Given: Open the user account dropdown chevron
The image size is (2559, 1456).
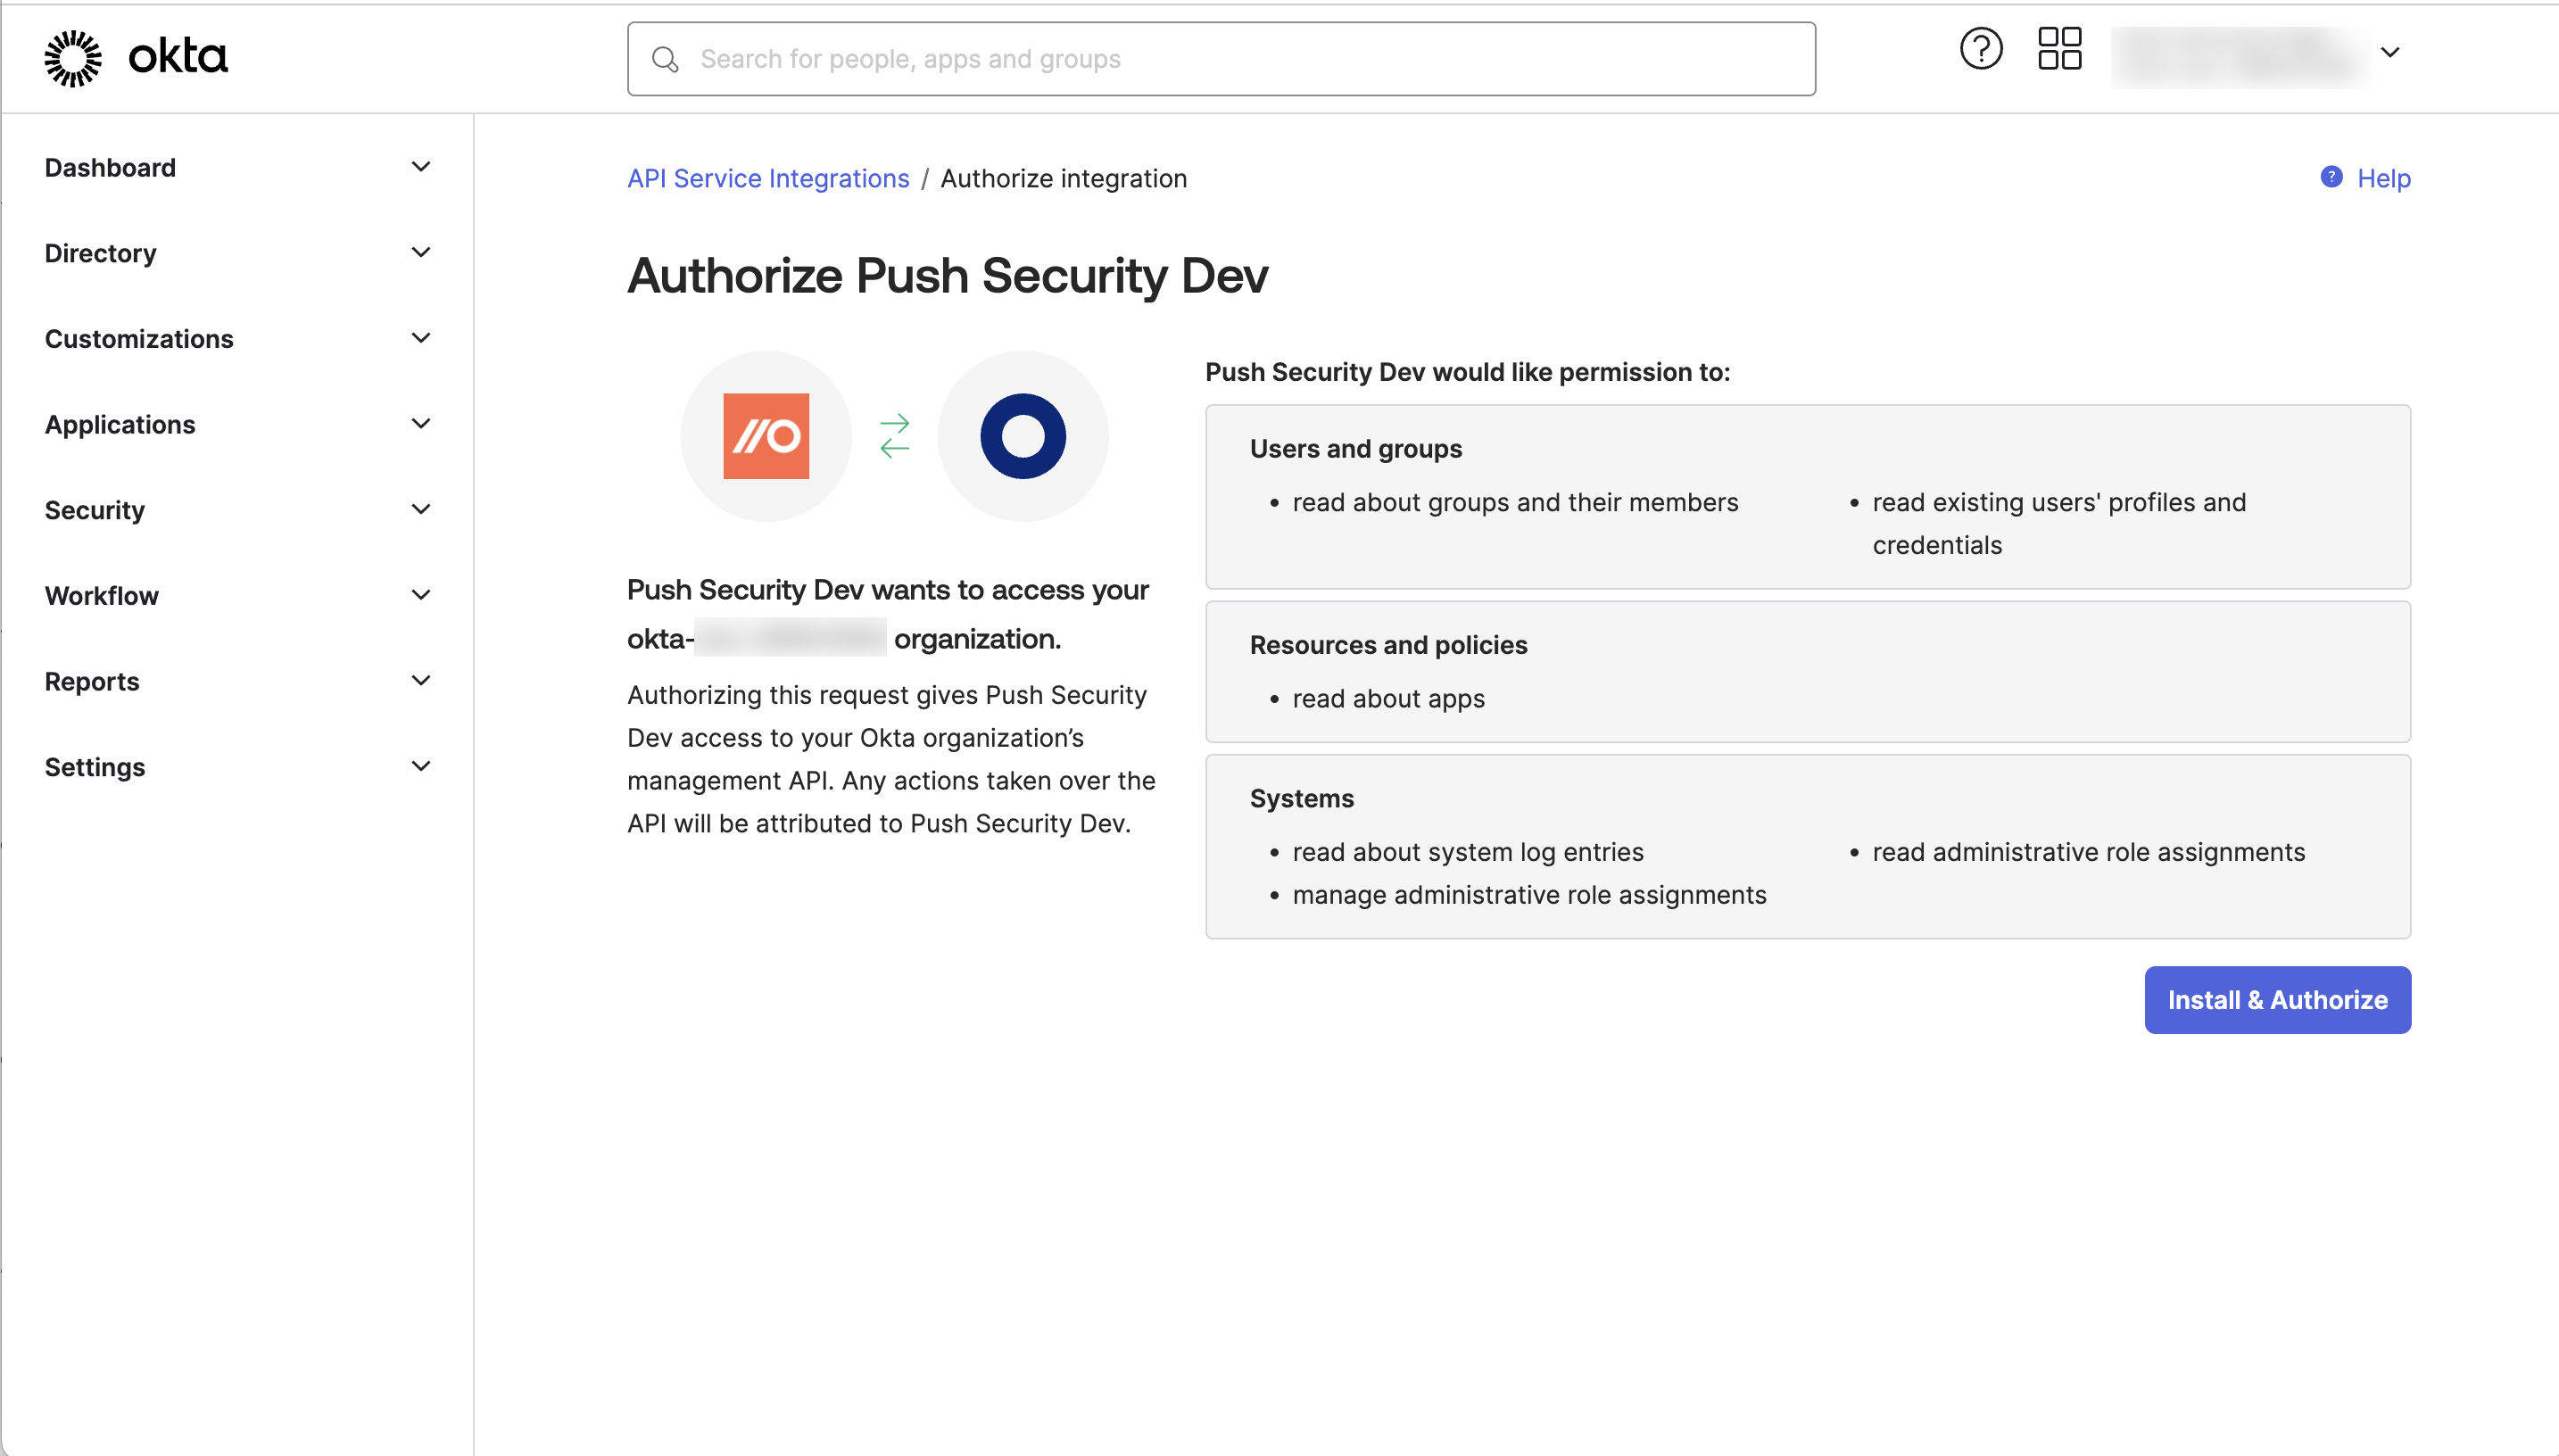Looking at the screenshot, I should click(2390, 53).
